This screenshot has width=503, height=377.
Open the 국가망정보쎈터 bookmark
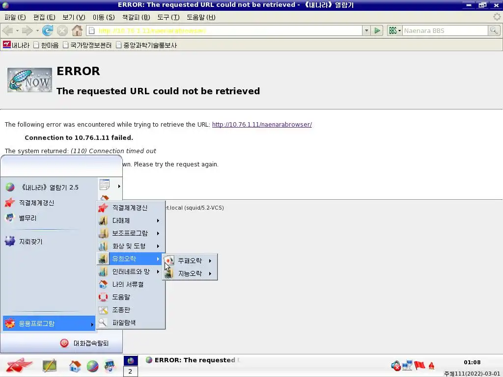point(87,45)
